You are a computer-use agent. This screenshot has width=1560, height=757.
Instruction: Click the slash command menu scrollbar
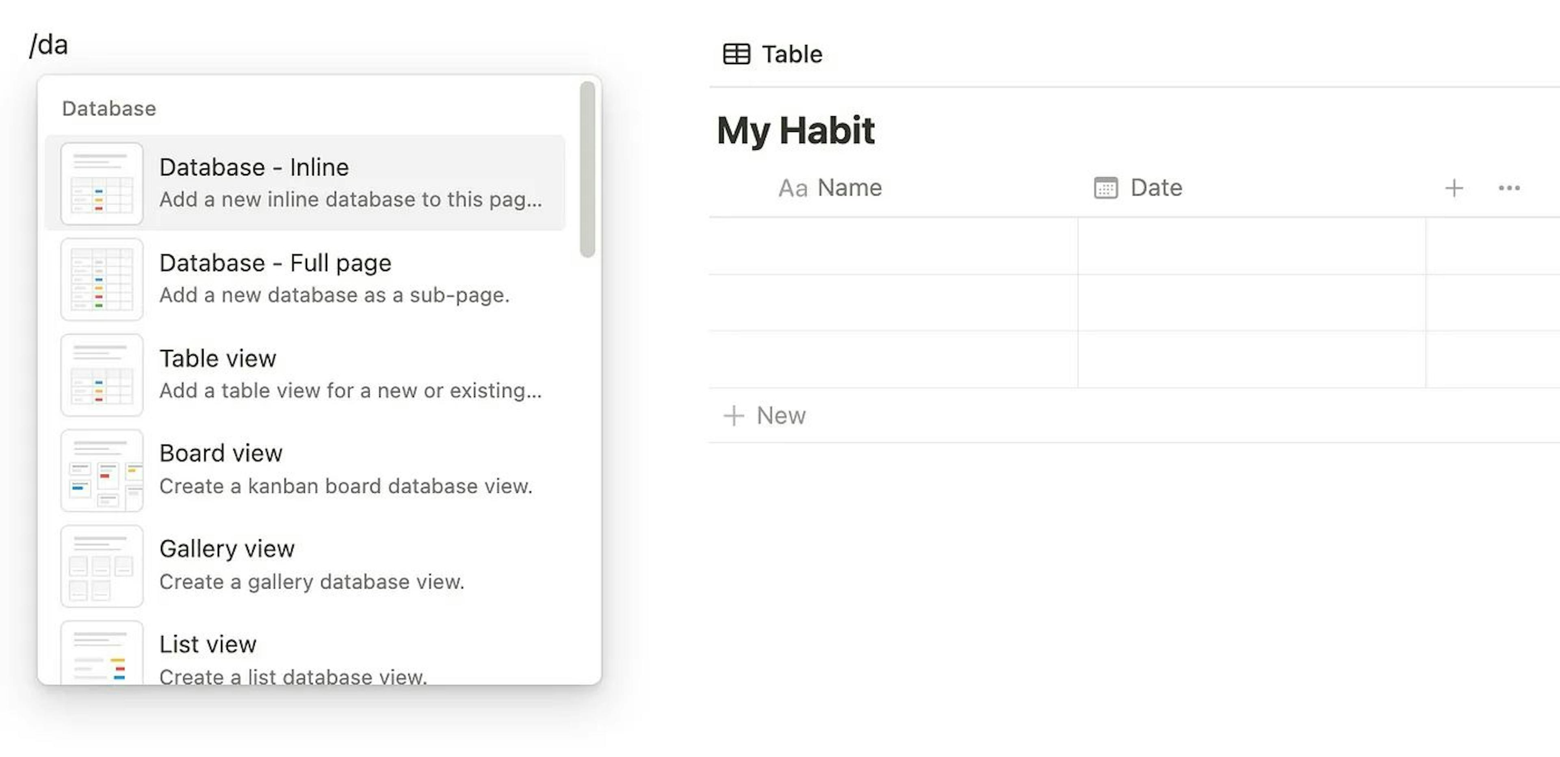[x=587, y=169]
